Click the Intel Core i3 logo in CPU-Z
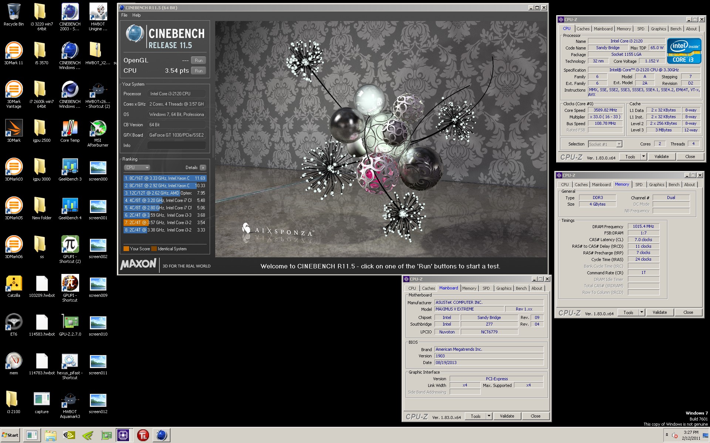Viewport: 710px width, 443px height. pyautogui.click(x=684, y=51)
